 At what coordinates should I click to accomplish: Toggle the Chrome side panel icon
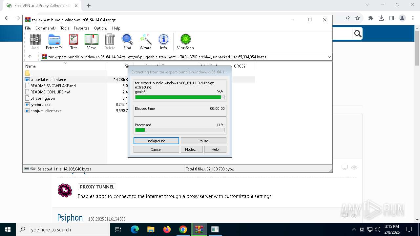(392, 18)
